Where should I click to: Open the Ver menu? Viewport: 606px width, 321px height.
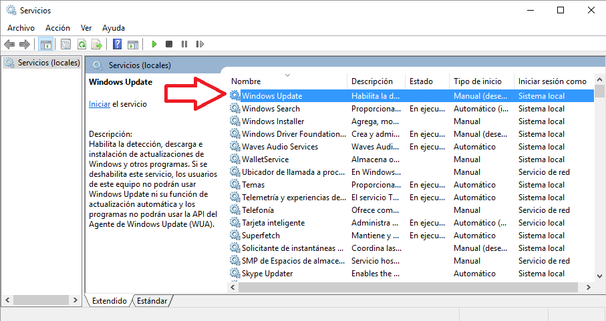coord(86,28)
